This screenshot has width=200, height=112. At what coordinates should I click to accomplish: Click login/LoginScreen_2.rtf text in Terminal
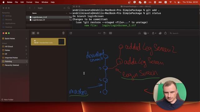[119, 26]
